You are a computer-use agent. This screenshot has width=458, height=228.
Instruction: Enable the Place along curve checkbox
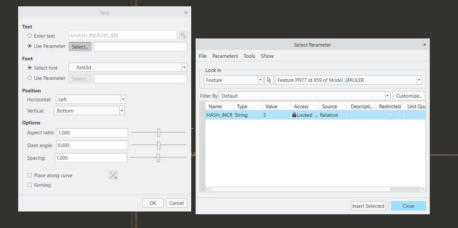pyautogui.click(x=30, y=175)
